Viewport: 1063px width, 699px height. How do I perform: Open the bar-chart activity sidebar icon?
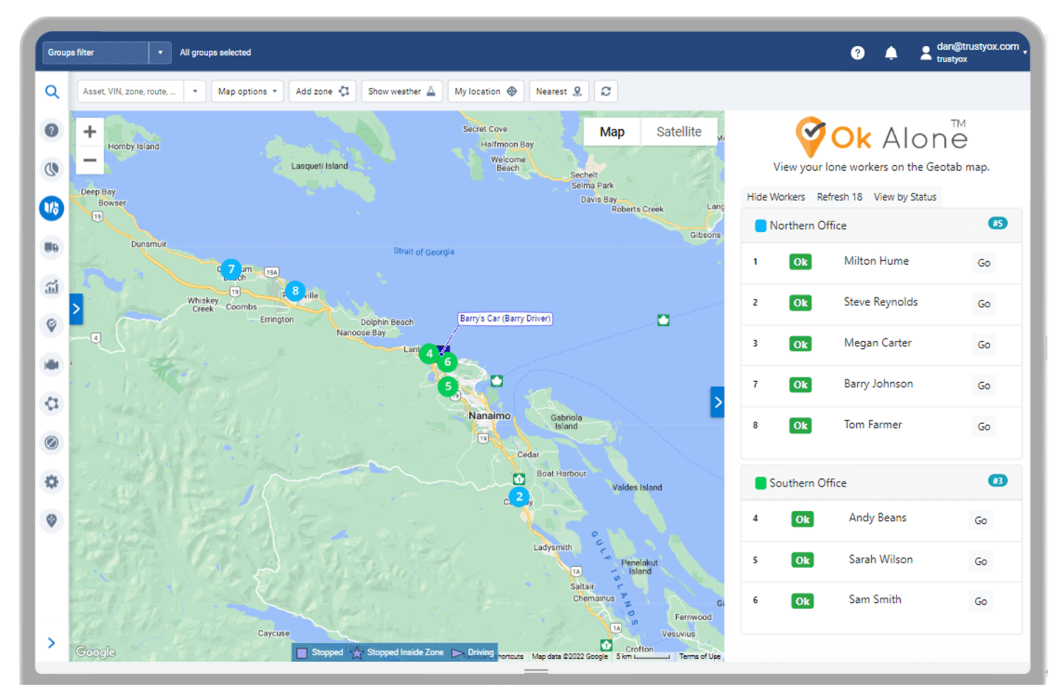click(x=52, y=287)
